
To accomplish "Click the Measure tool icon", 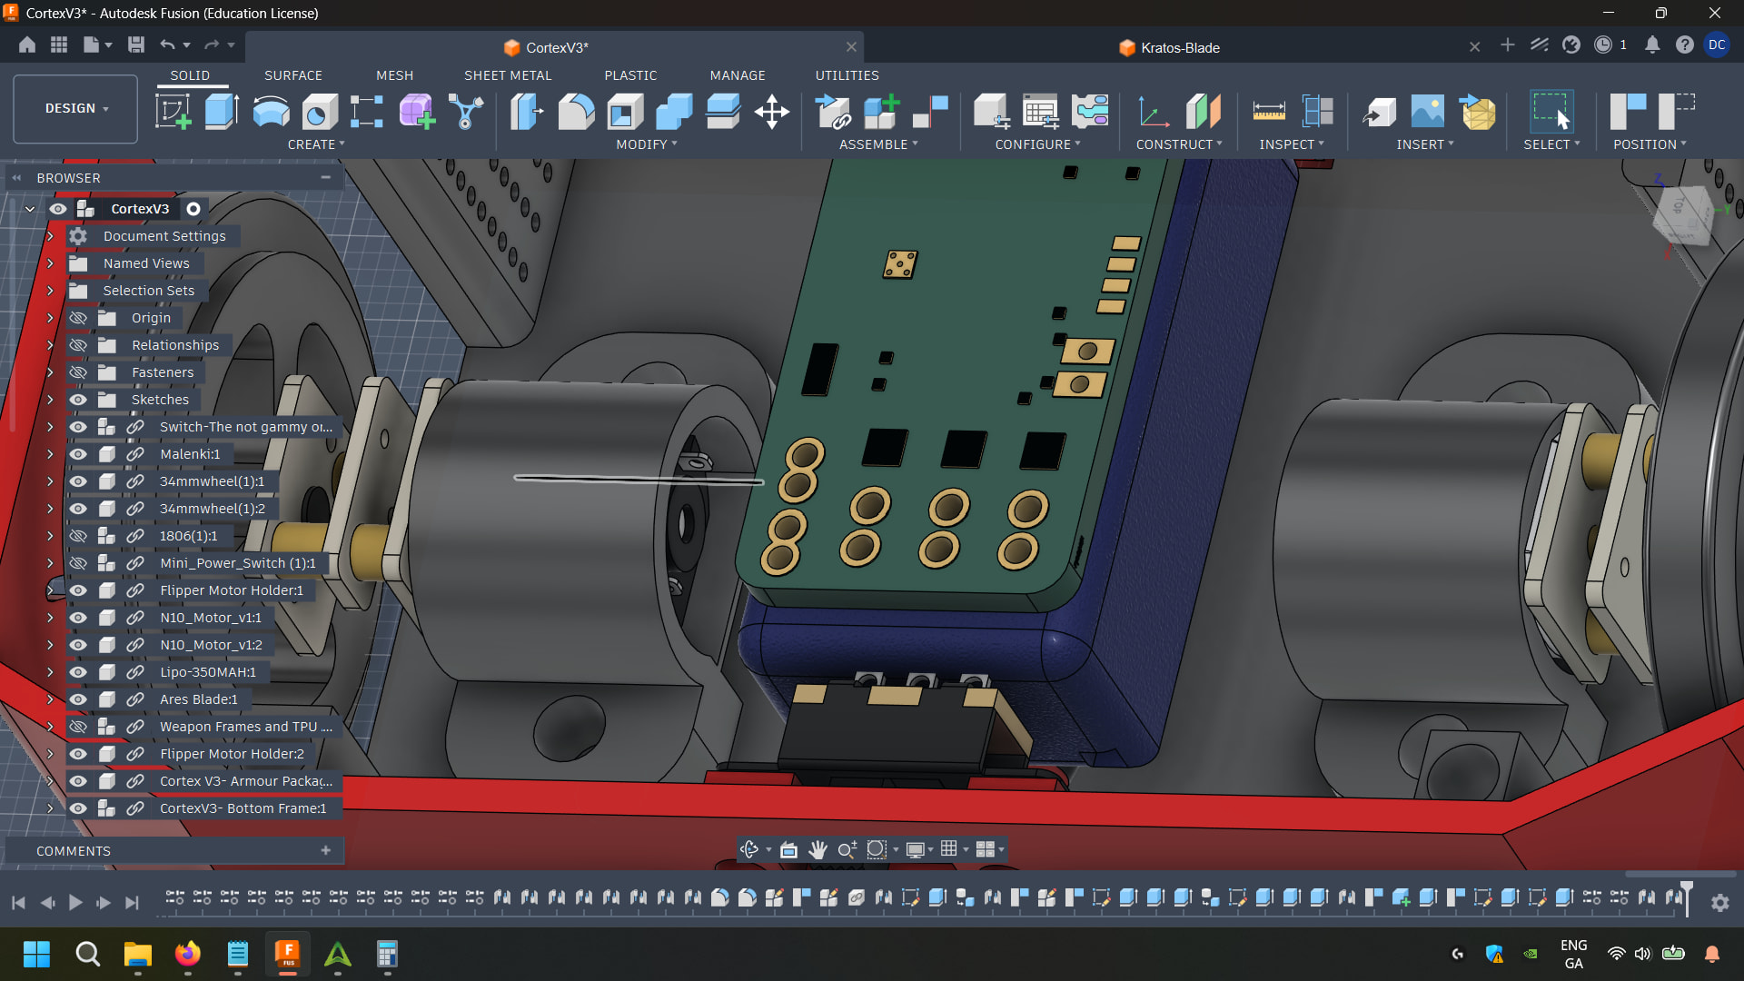I will (1268, 112).
